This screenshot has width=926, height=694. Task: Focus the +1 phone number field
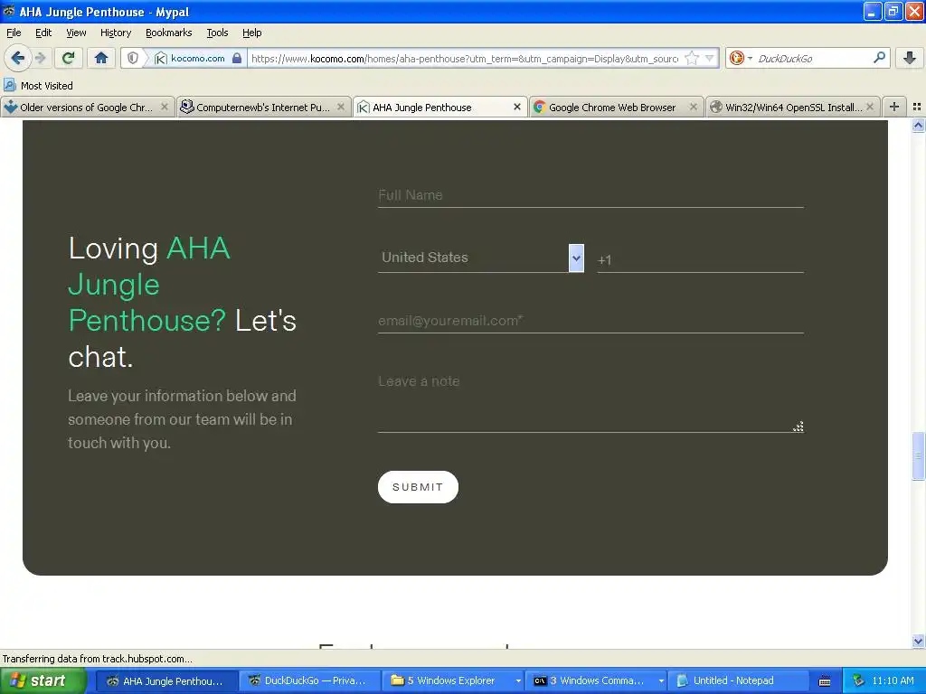click(x=701, y=259)
